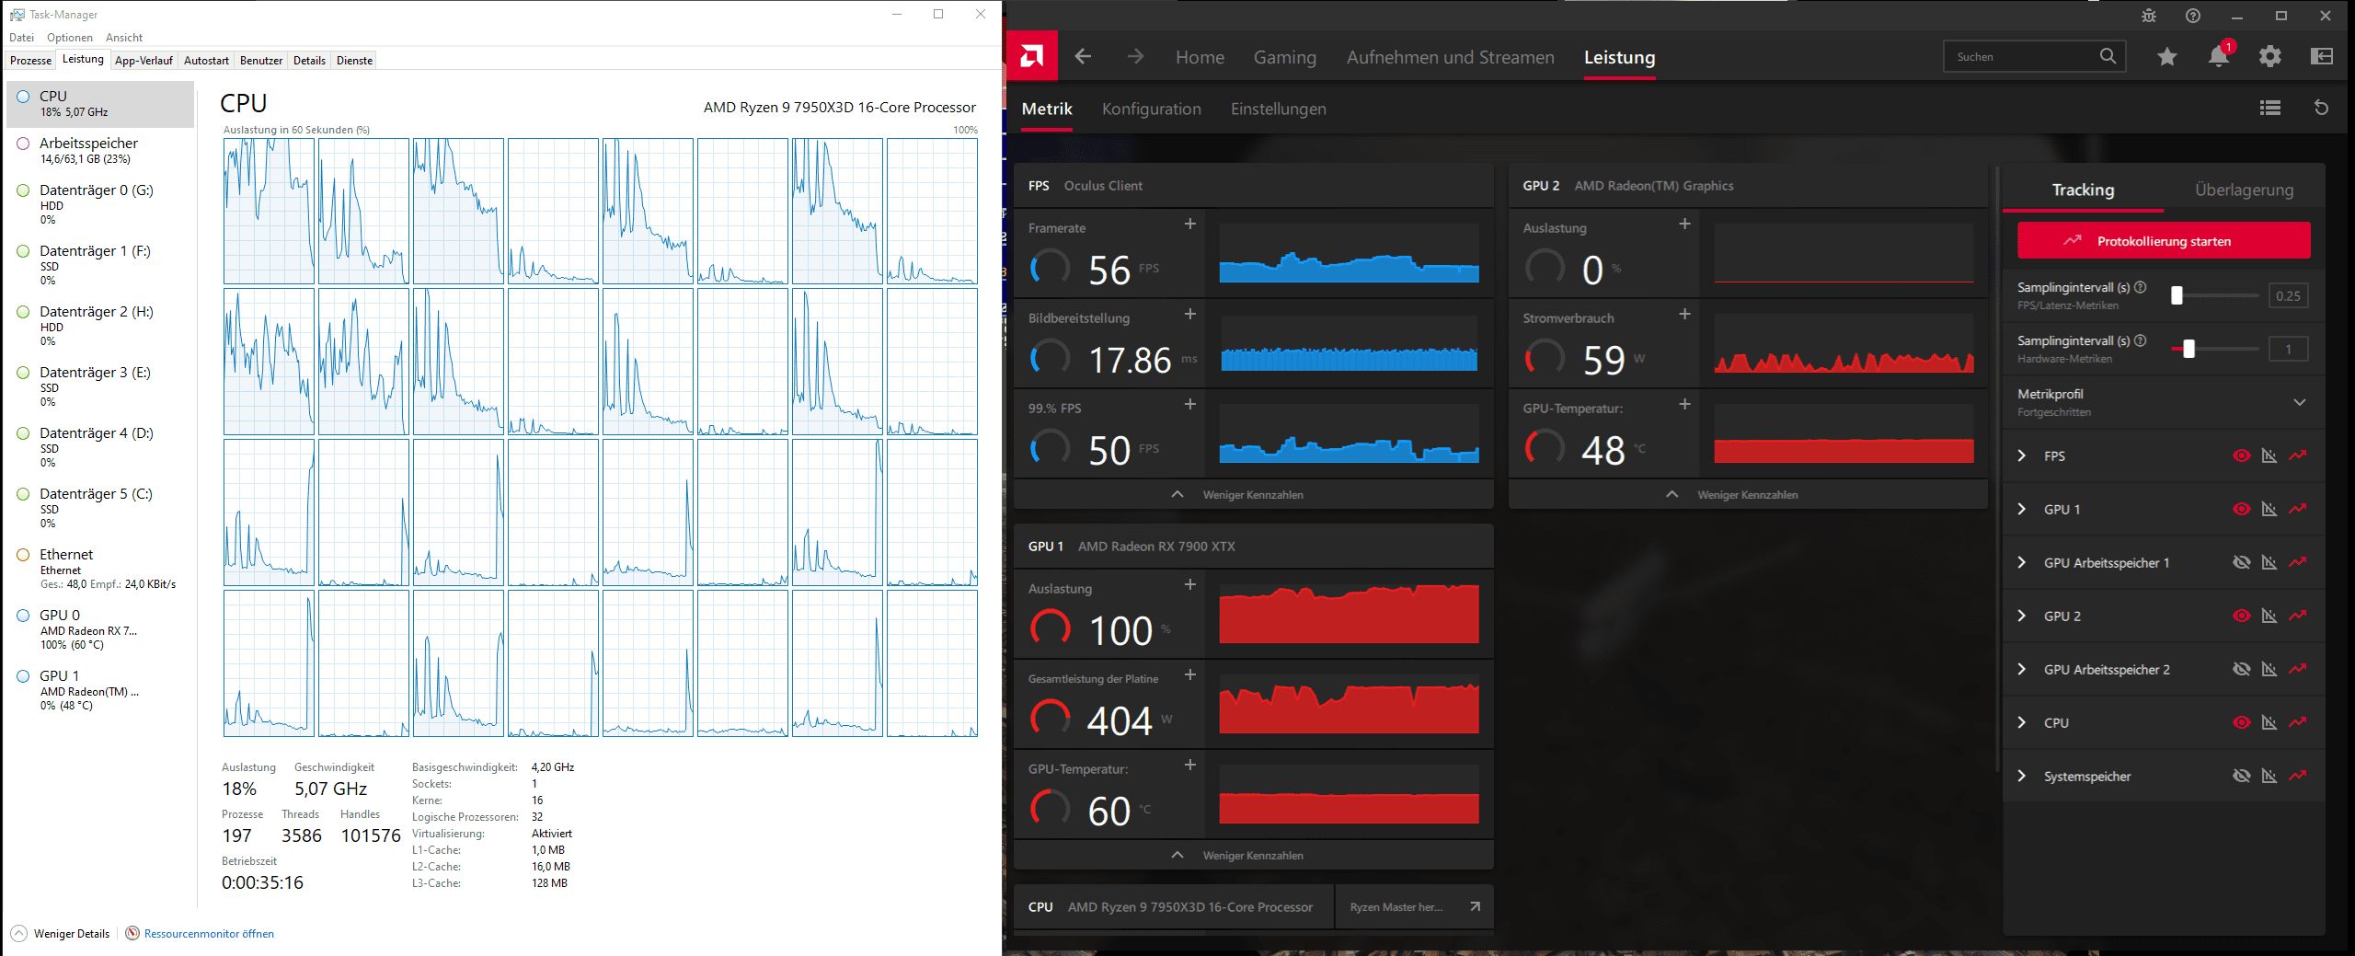Click the plus icon next to GPU 1 Auslastung
Screen dimensions: 2355x956
click(1190, 584)
